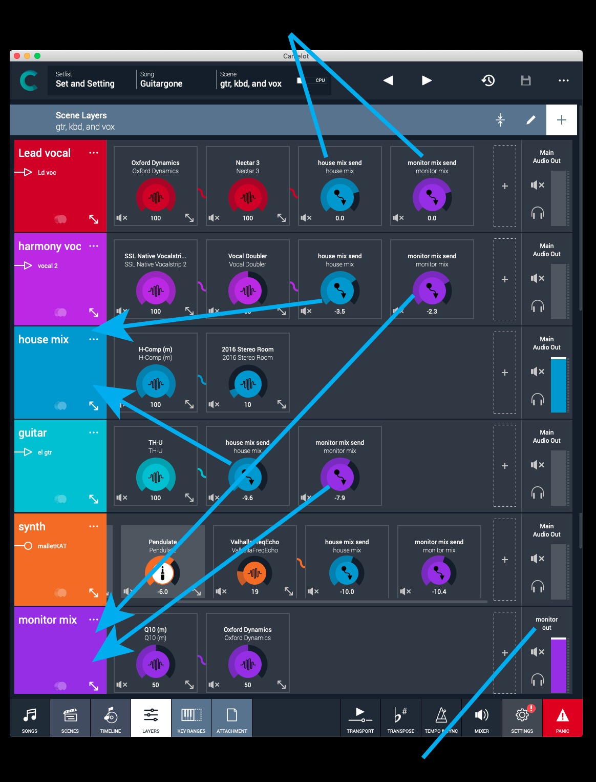Mute the TH-U plugin on guitar
The width and height of the screenshot is (596, 782).
[x=122, y=498]
